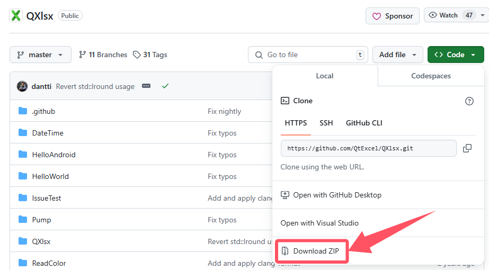Viewport: 489px width, 270px height.
Task: Click the Sponsor heart icon
Action: click(x=376, y=16)
